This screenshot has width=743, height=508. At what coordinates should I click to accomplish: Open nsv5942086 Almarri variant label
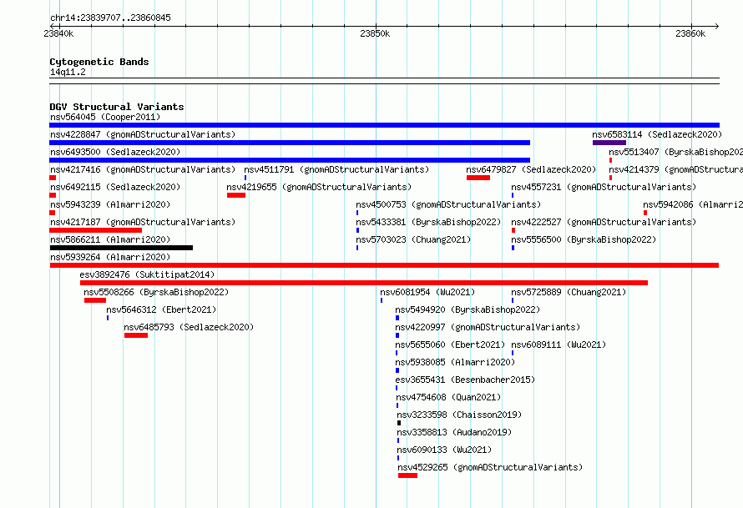(693, 204)
